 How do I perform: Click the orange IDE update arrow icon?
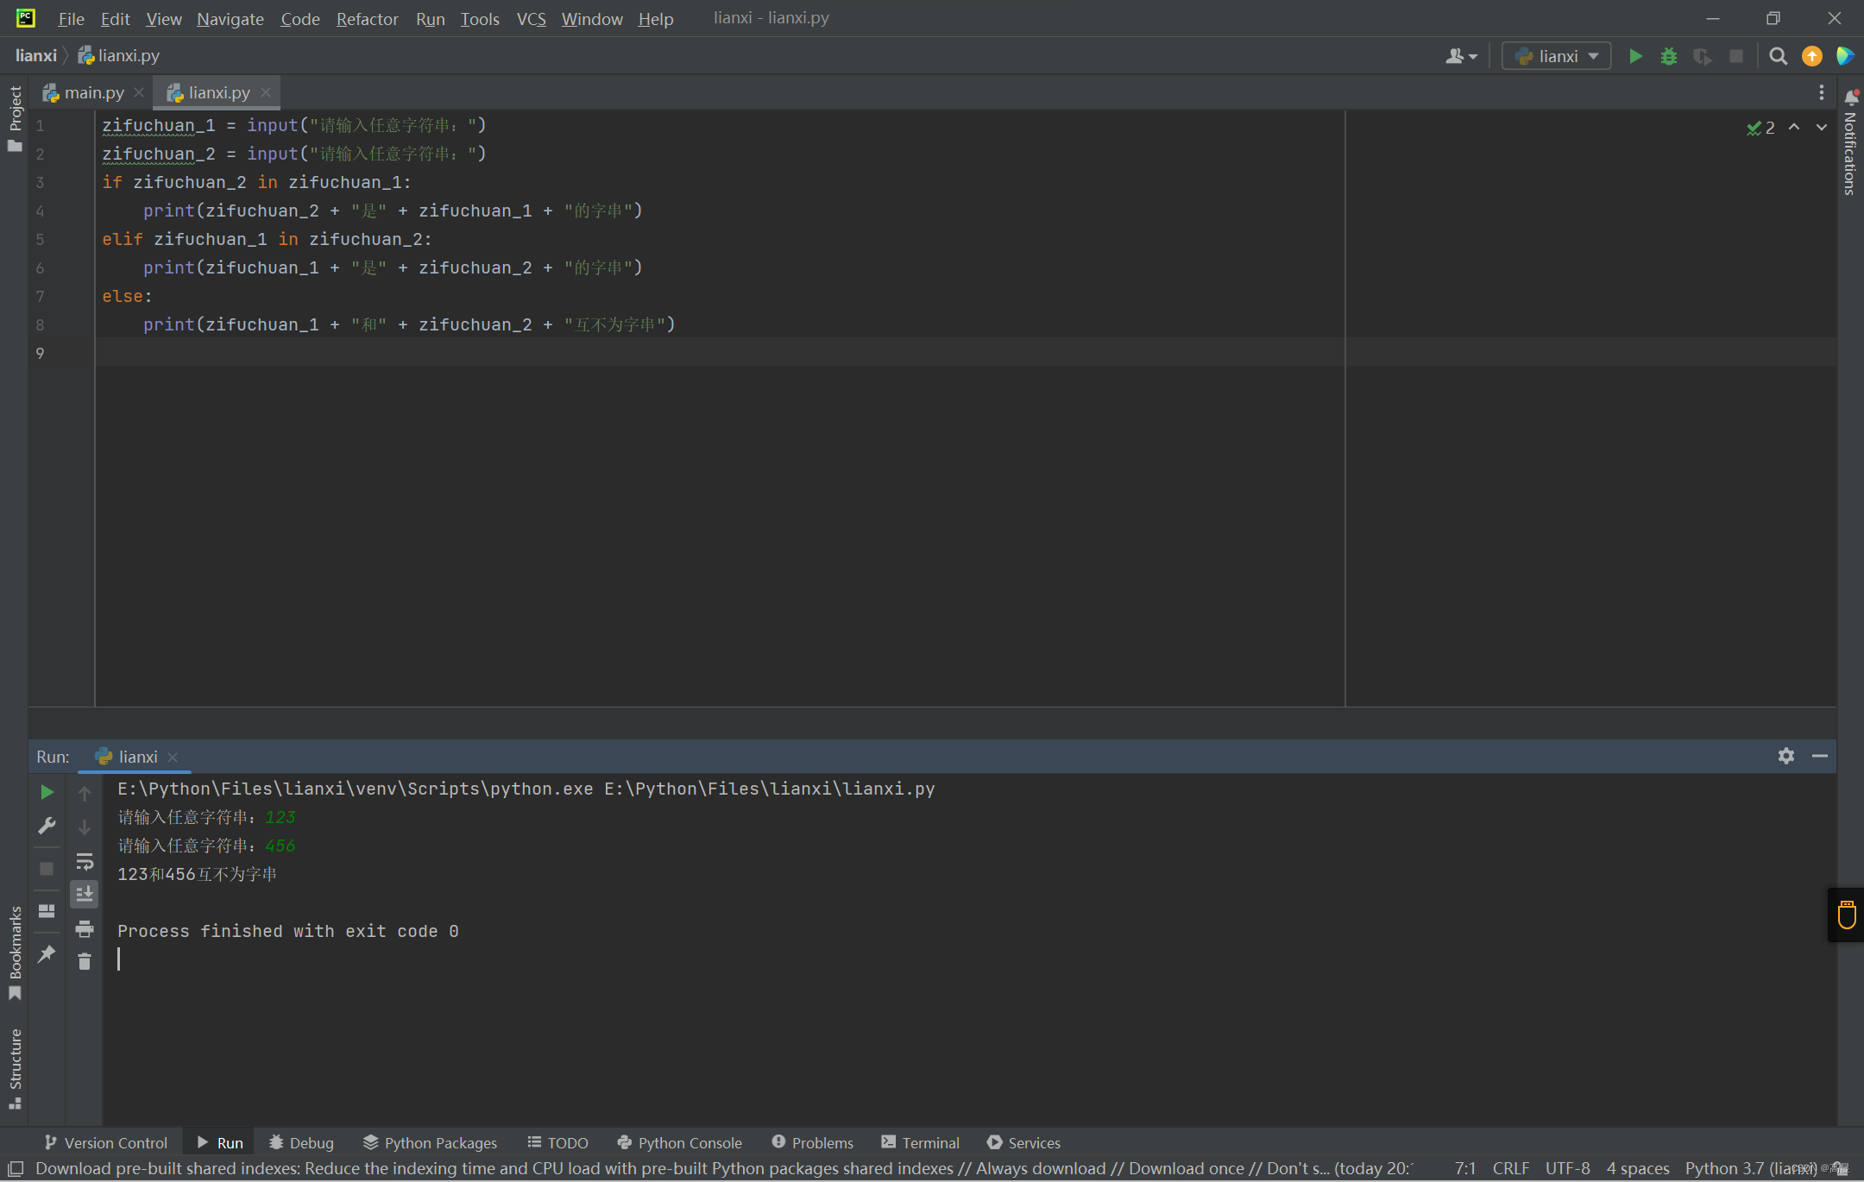tap(1811, 56)
